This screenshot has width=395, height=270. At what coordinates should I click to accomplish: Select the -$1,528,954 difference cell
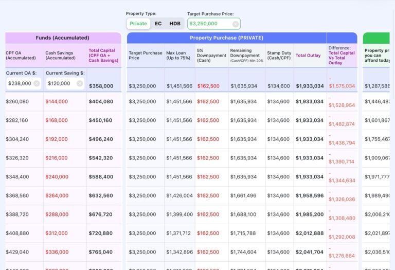click(342, 102)
